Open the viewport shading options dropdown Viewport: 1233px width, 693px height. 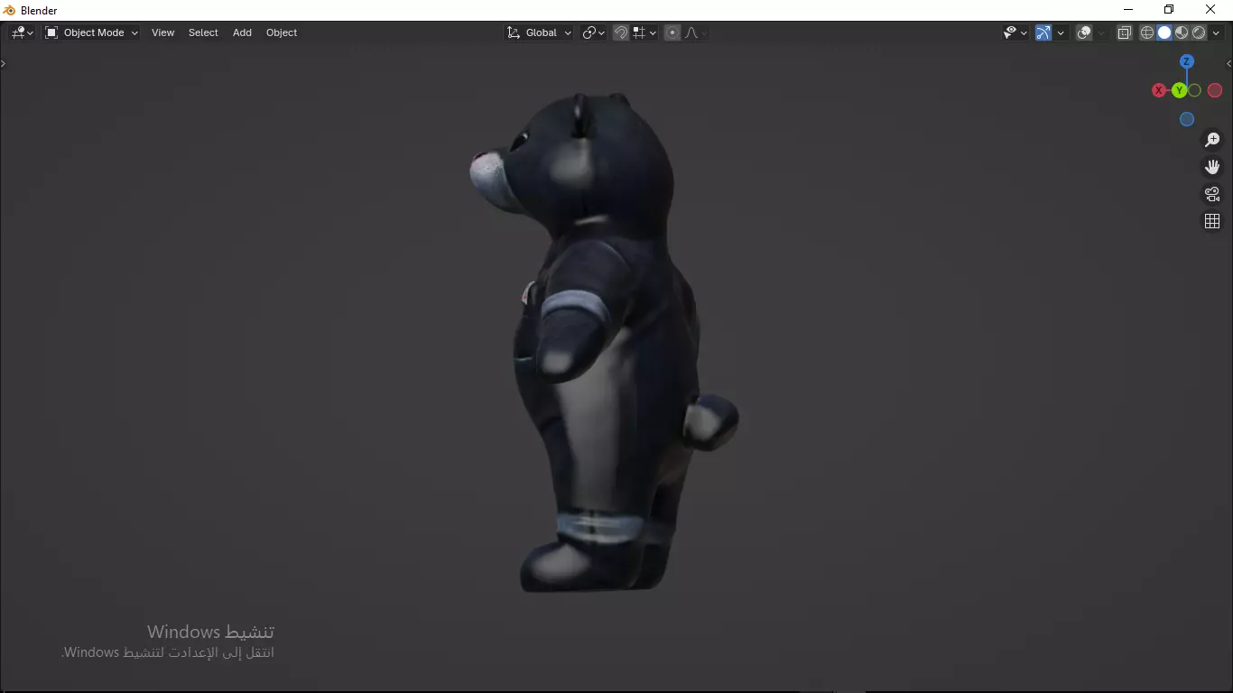pyautogui.click(x=1216, y=32)
